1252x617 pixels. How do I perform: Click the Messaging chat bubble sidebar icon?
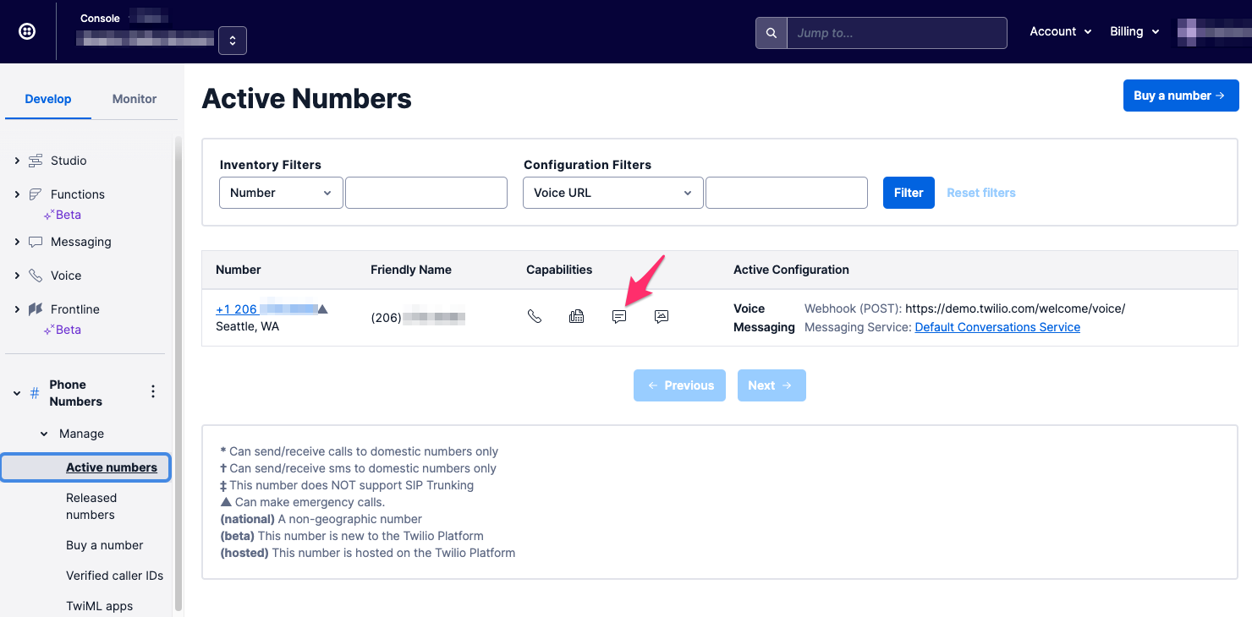[x=36, y=242]
